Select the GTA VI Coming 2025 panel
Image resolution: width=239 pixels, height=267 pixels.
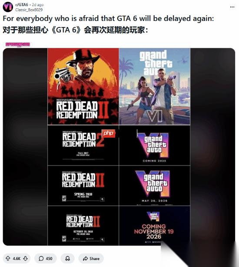click(155, 145)
